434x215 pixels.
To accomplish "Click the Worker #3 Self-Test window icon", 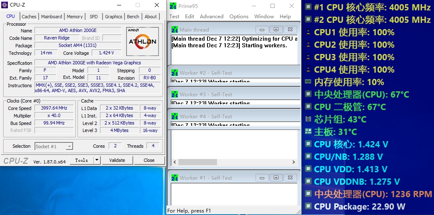I will 175,94.
